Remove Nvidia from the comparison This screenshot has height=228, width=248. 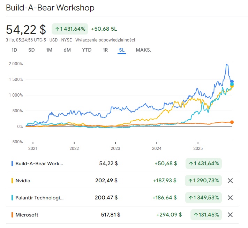pyautogui.click(x=230, y=181)
